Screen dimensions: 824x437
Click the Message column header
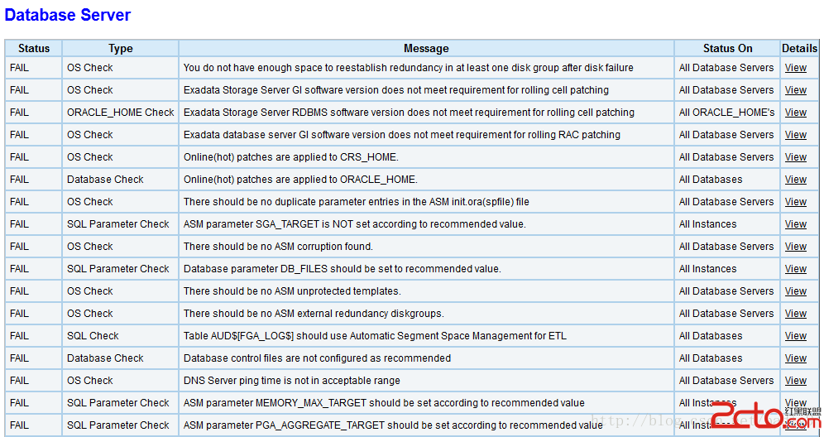pos(426,48)
